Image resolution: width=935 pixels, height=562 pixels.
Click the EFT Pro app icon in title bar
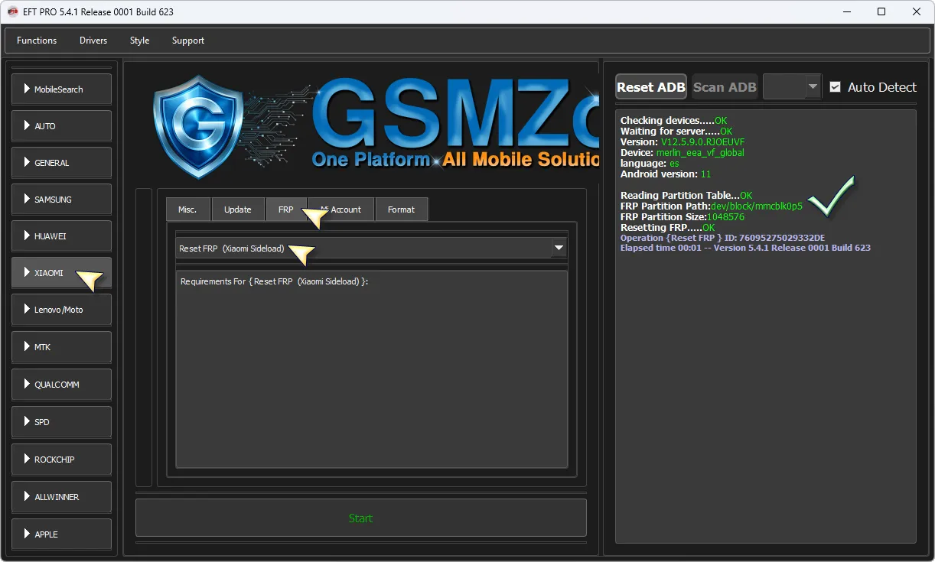point(13,11)
